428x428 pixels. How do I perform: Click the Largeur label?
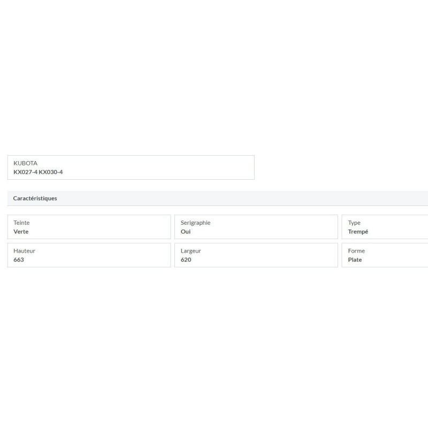(x=191, y=251)
